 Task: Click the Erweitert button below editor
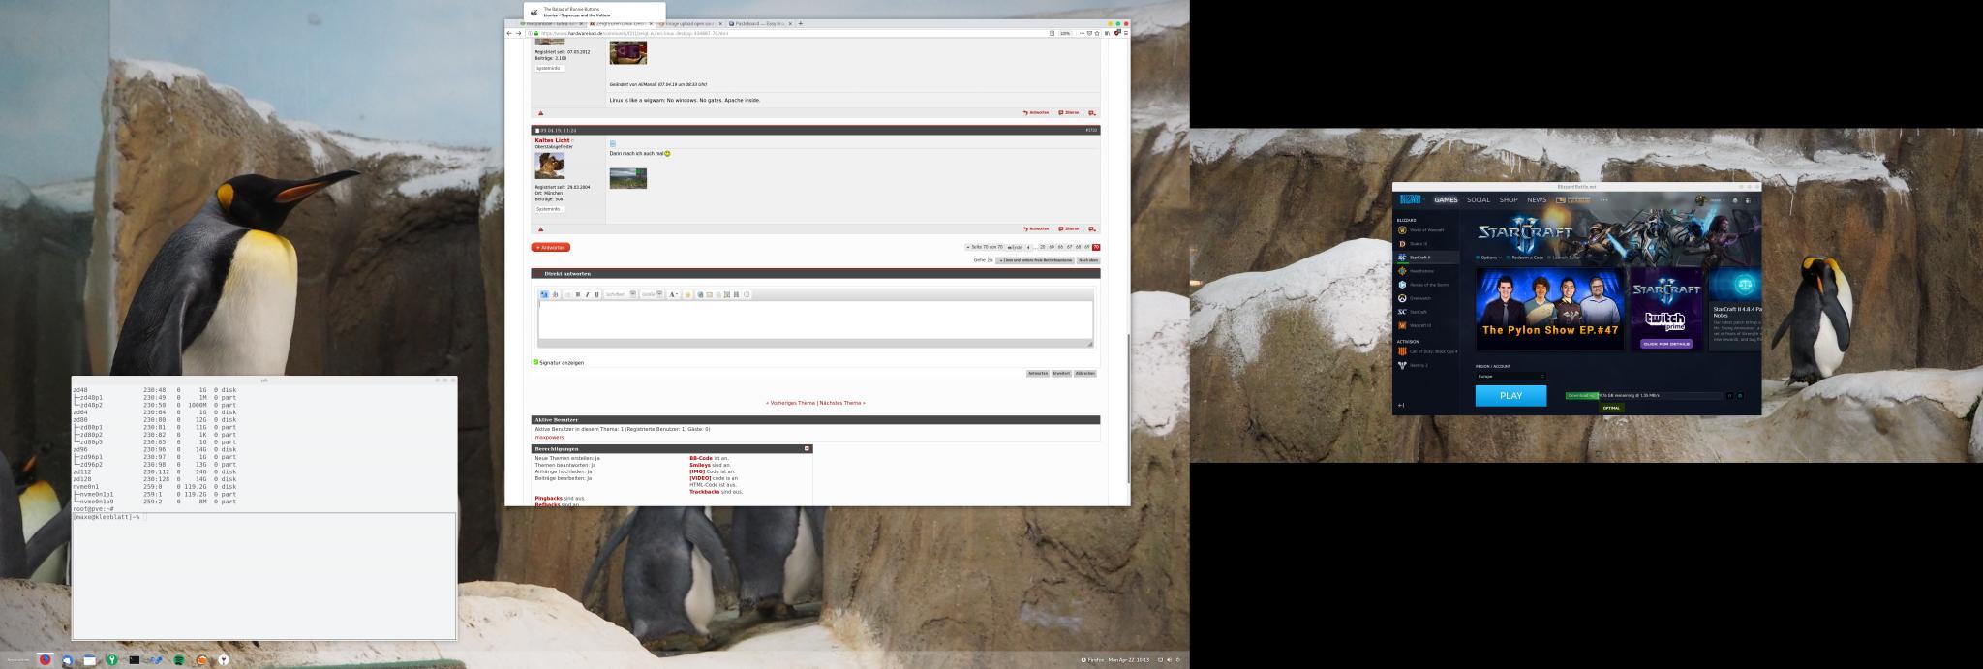click(x=1061, y=373)
